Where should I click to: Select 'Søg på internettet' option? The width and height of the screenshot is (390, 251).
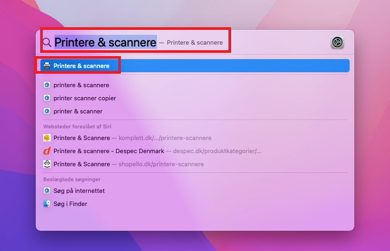click(x=79, y=191)
